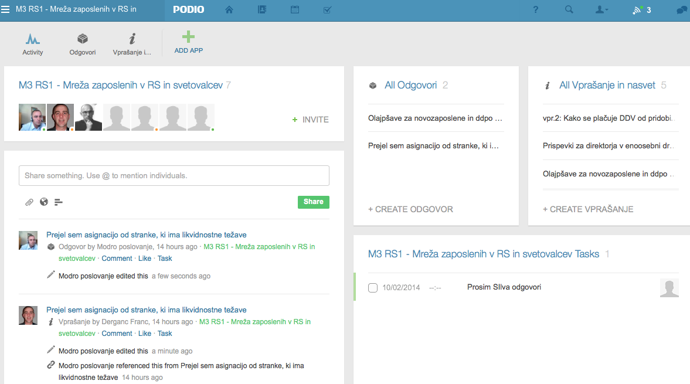
Task: Open the Activity app tab
Action: [33, 44]
